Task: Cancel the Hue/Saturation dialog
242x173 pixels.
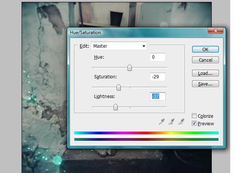Action: (x=205, y=60)
